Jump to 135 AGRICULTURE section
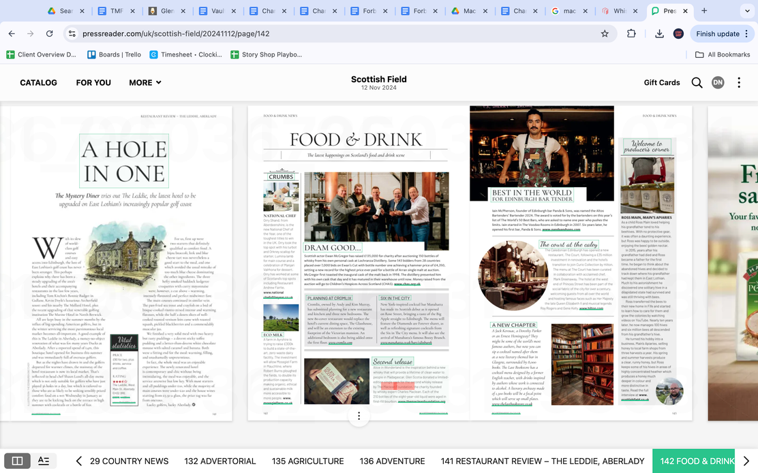758x473 pixels. coord(308,461)
